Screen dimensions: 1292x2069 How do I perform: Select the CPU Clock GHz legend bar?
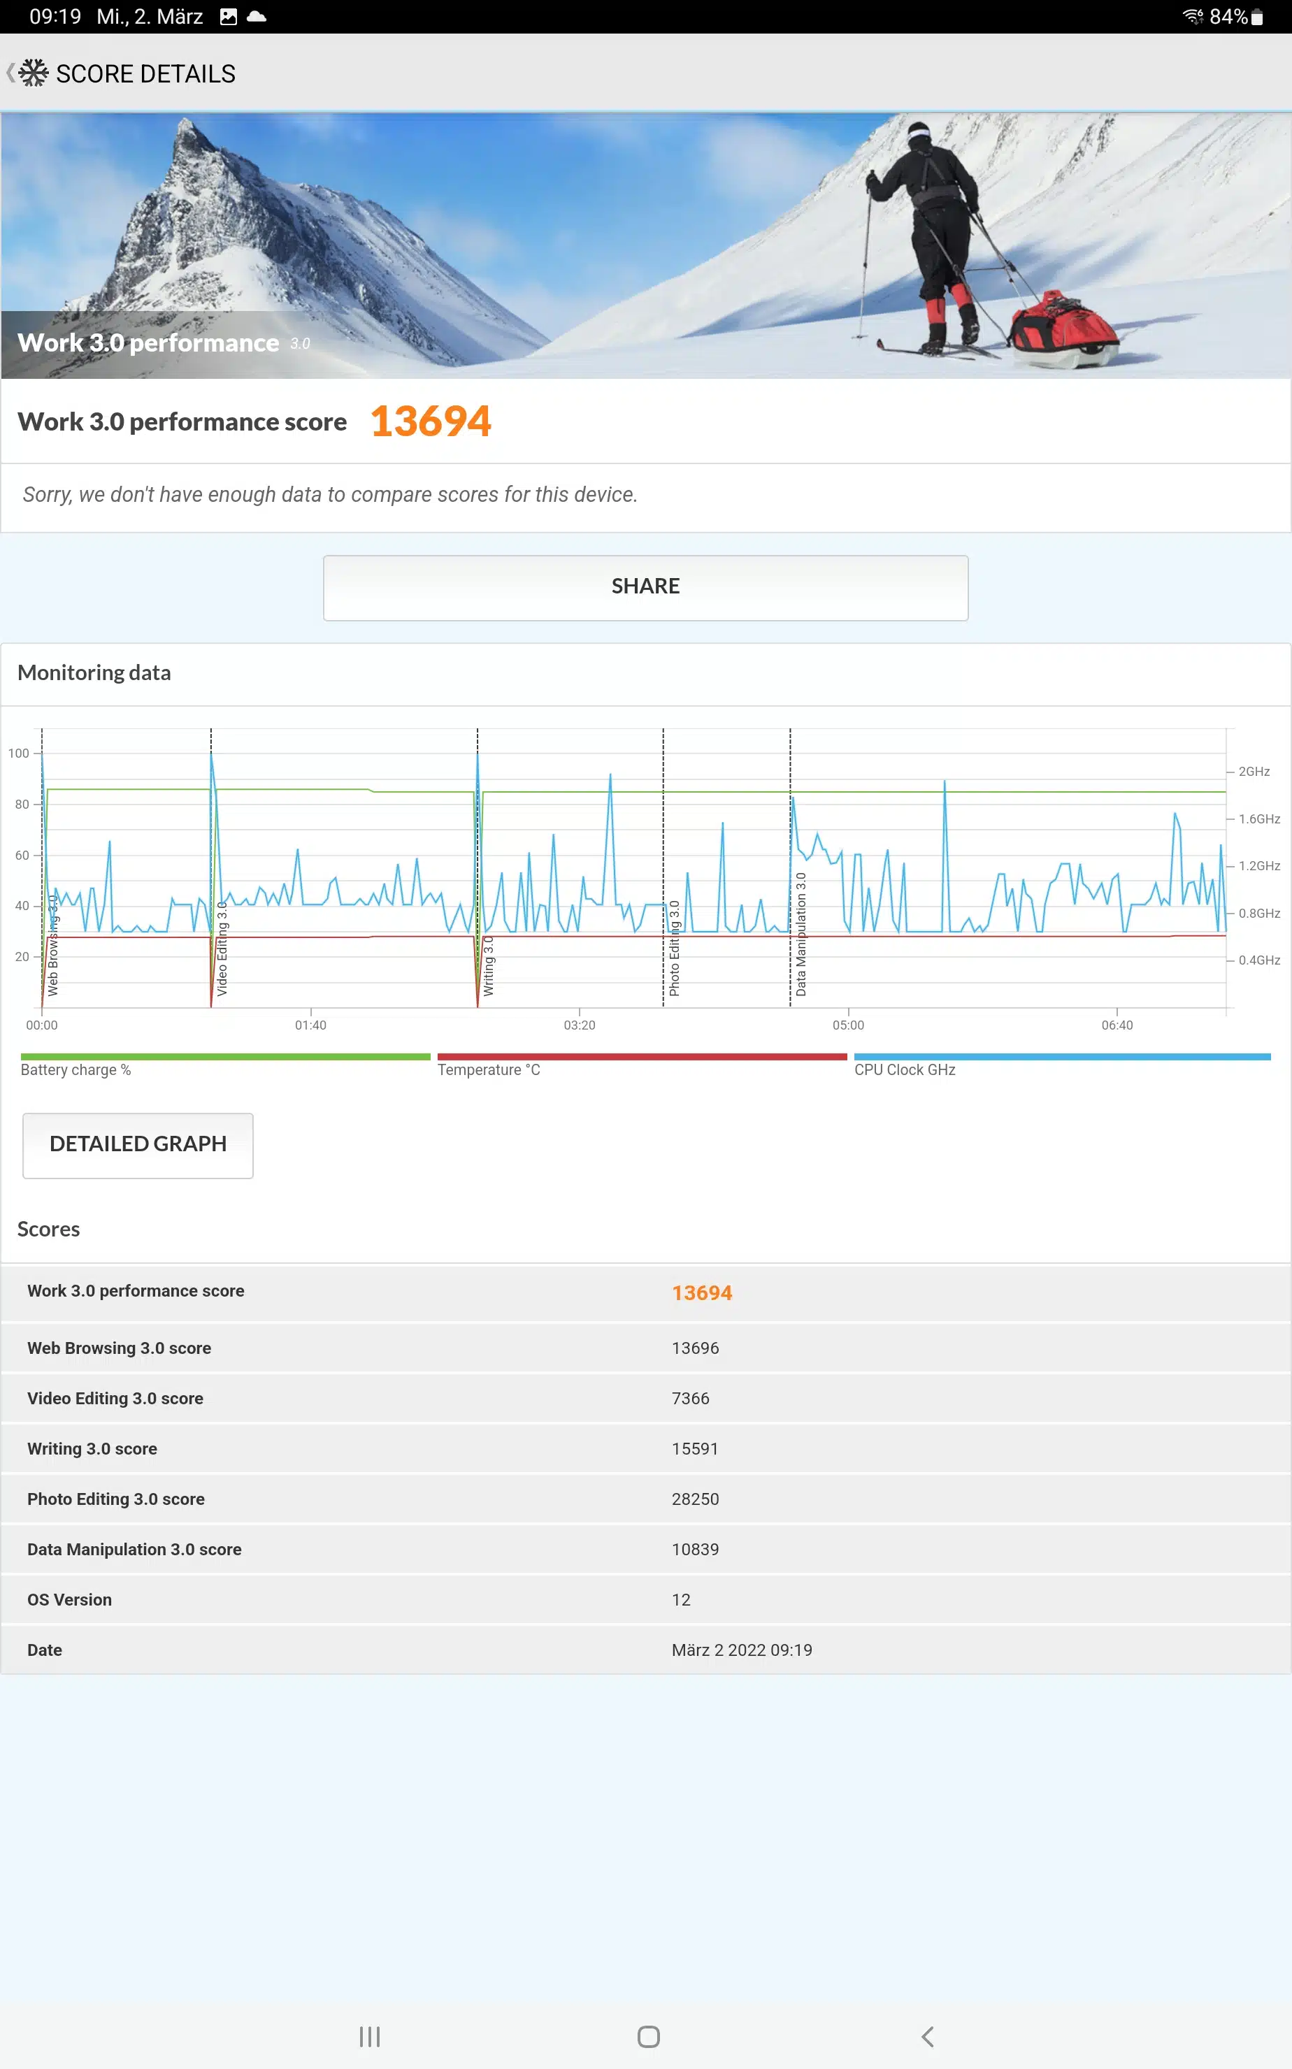[x=1061, y=1058]
